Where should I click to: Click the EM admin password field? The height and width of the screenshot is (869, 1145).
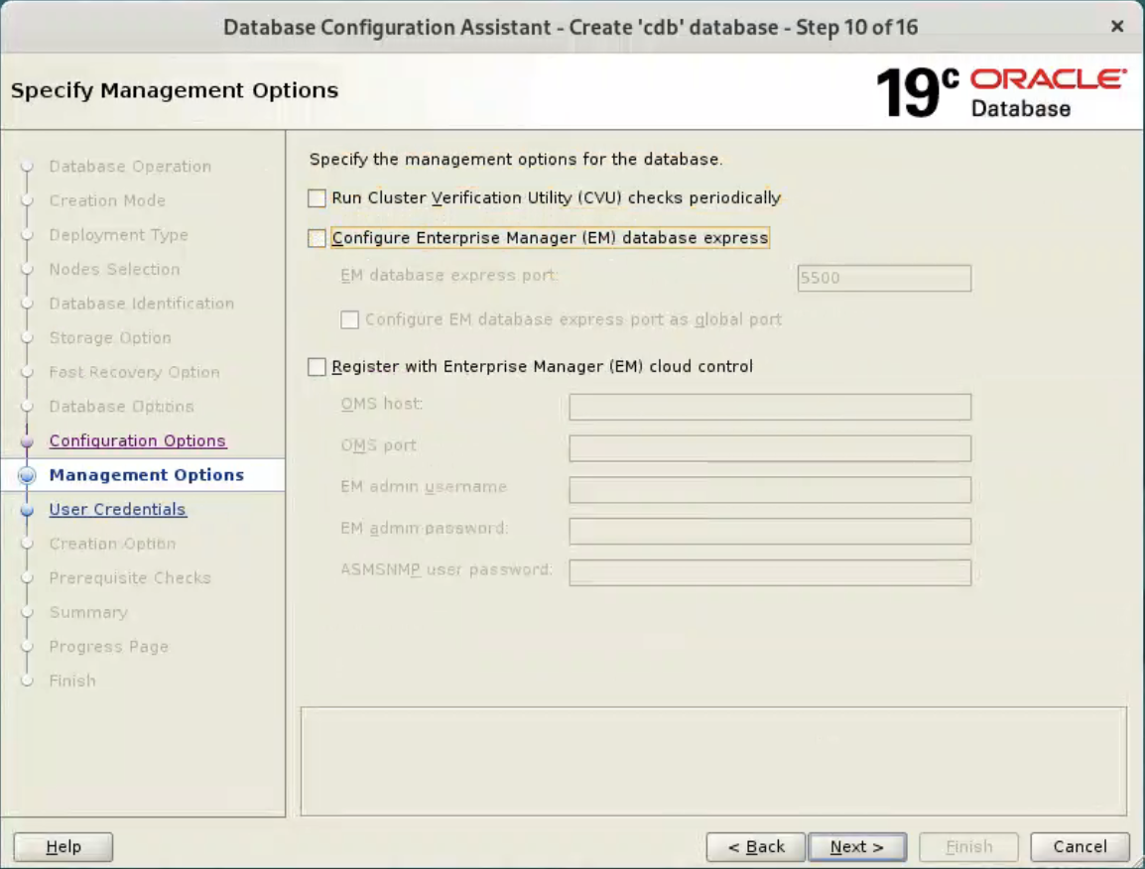pos(770,531)
